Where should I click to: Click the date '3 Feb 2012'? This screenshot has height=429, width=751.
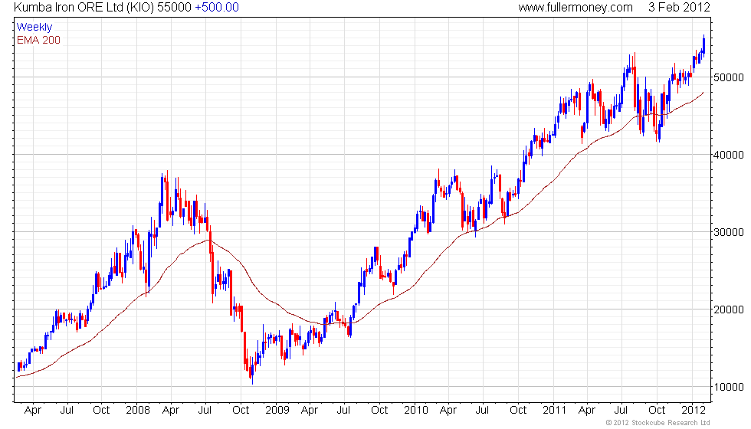click(679, 8)
